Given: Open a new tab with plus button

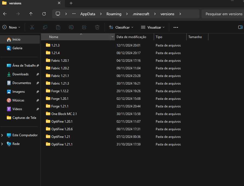Looking at the screenshot, I should point(71,3).
